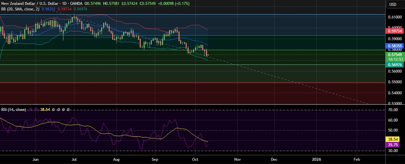This screenshot has width=405, height=164.
Task: Click the blue 0.58355 price-axis label
Action: click(395, 46)
